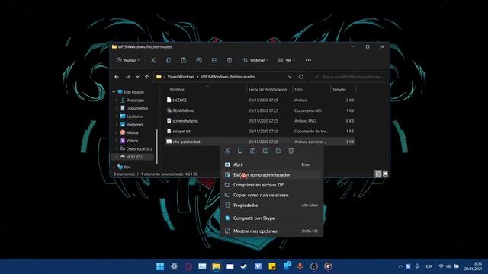Choose Copiar como ruta de acceso

point(271,195)
